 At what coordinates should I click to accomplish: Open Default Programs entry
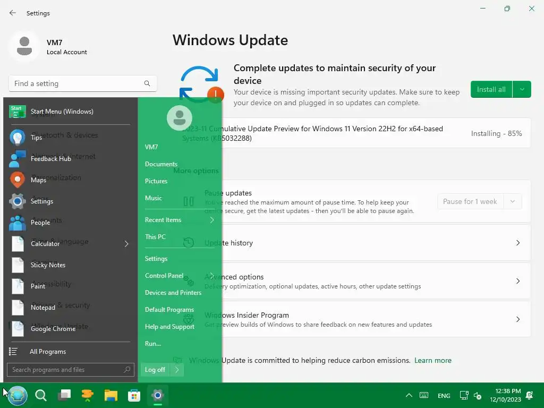(x=169, y=310)
